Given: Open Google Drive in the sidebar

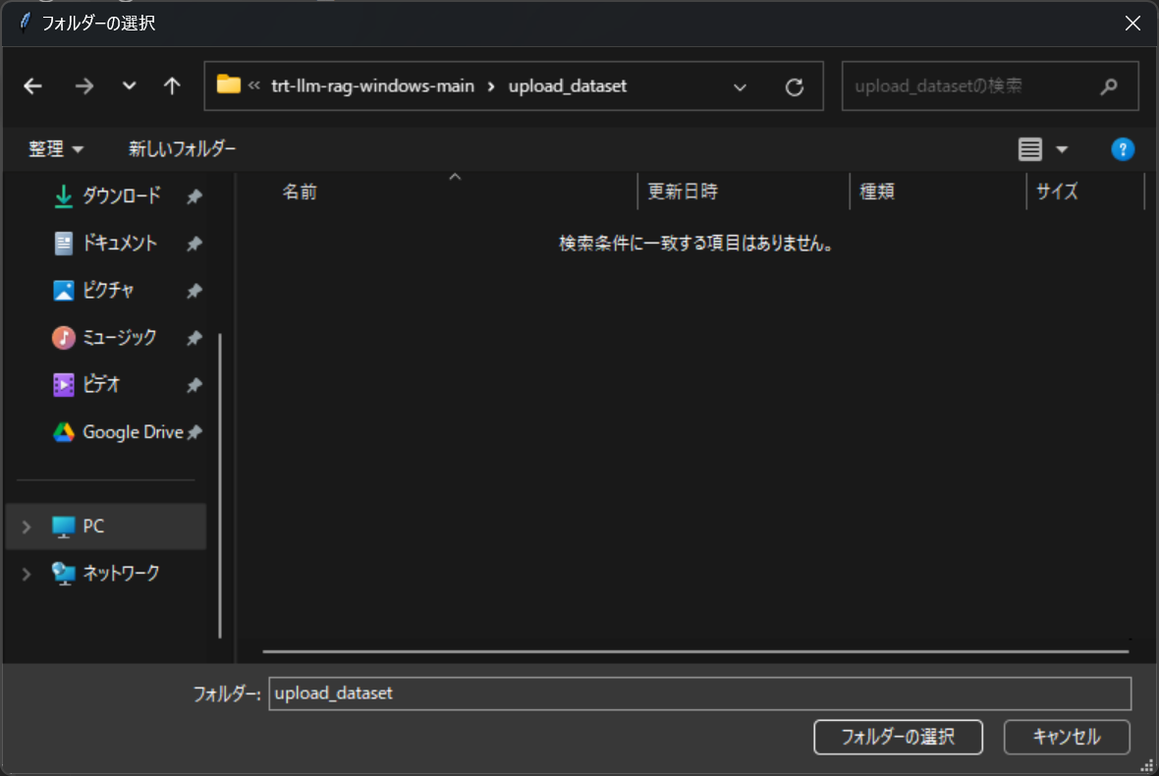Looking at the screenshot, I should (133, 432).
